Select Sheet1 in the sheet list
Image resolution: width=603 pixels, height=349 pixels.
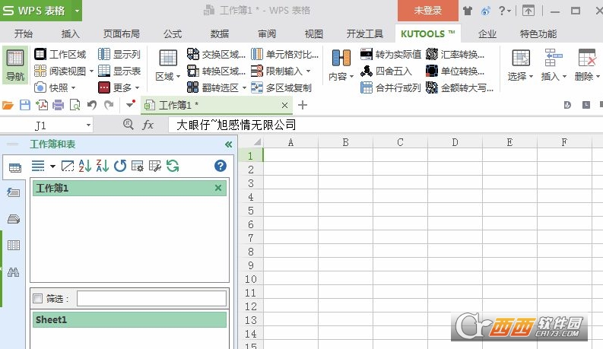pyautogui.click(x=129, y=319)
